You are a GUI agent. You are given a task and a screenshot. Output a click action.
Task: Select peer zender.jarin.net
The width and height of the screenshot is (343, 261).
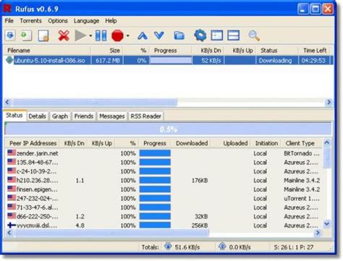pos(38,153)
